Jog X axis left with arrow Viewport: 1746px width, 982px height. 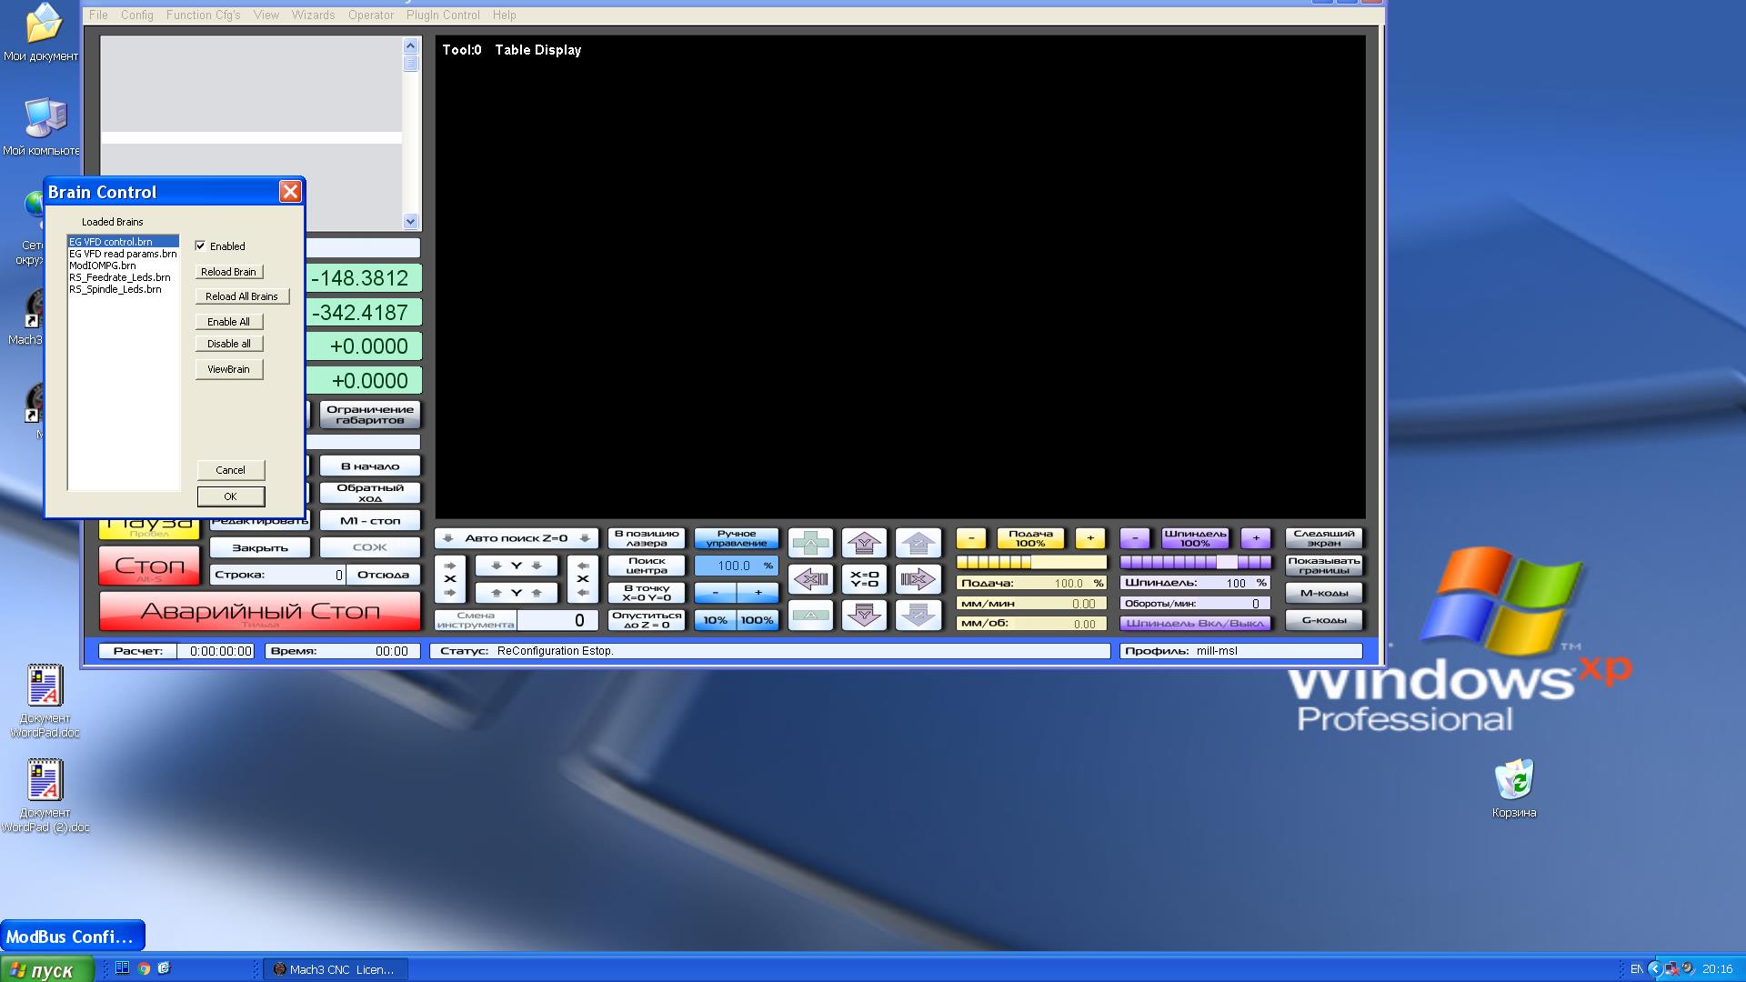(x=810, y=579)
